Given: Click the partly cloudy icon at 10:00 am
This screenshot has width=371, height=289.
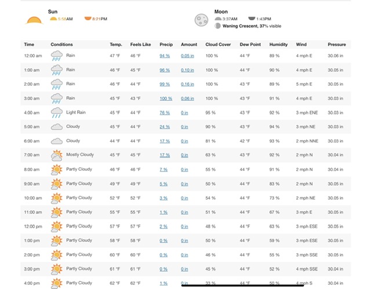Looking at the screenshot, I should (x=57, y=198).
